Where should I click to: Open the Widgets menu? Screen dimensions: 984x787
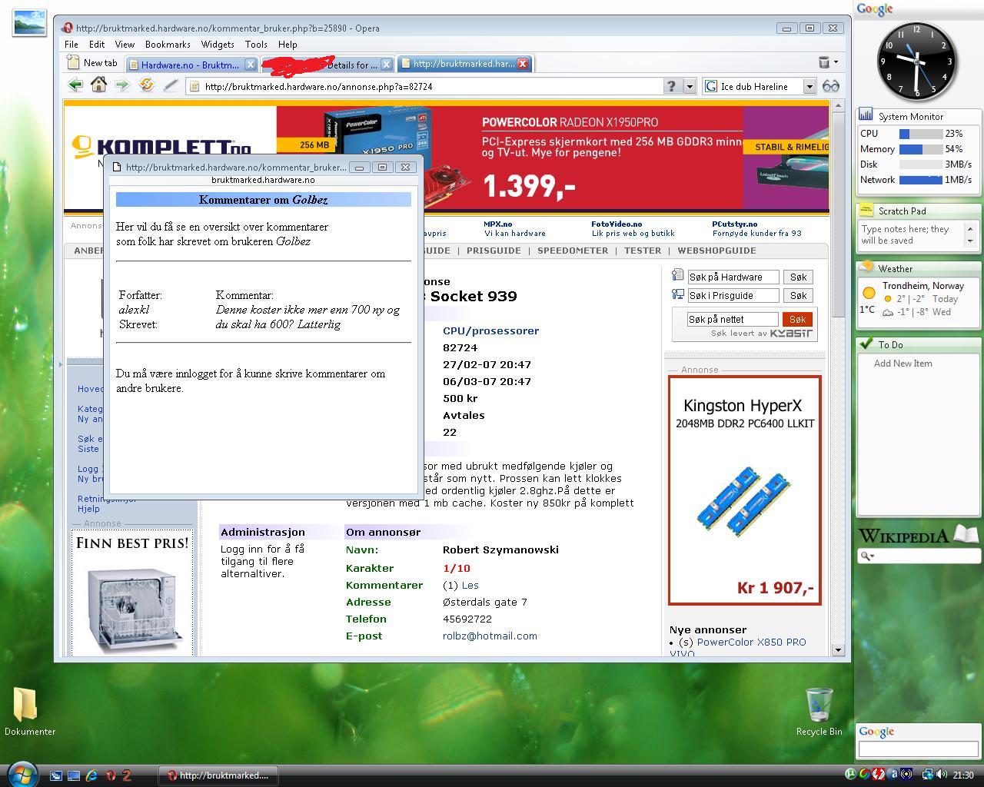(218, 45)
